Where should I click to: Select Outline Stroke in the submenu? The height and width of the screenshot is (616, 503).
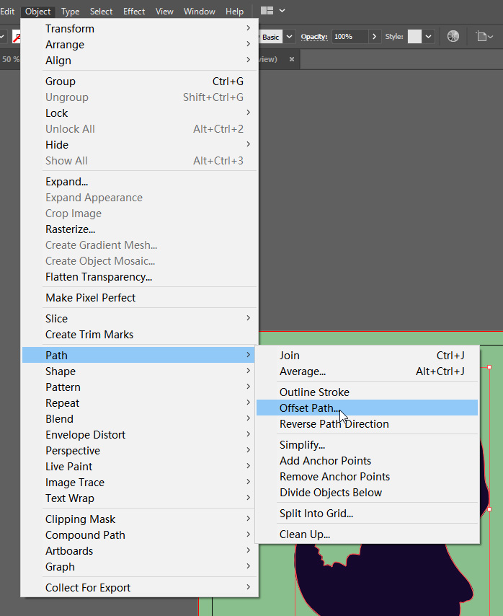click(x=314, y=392)
